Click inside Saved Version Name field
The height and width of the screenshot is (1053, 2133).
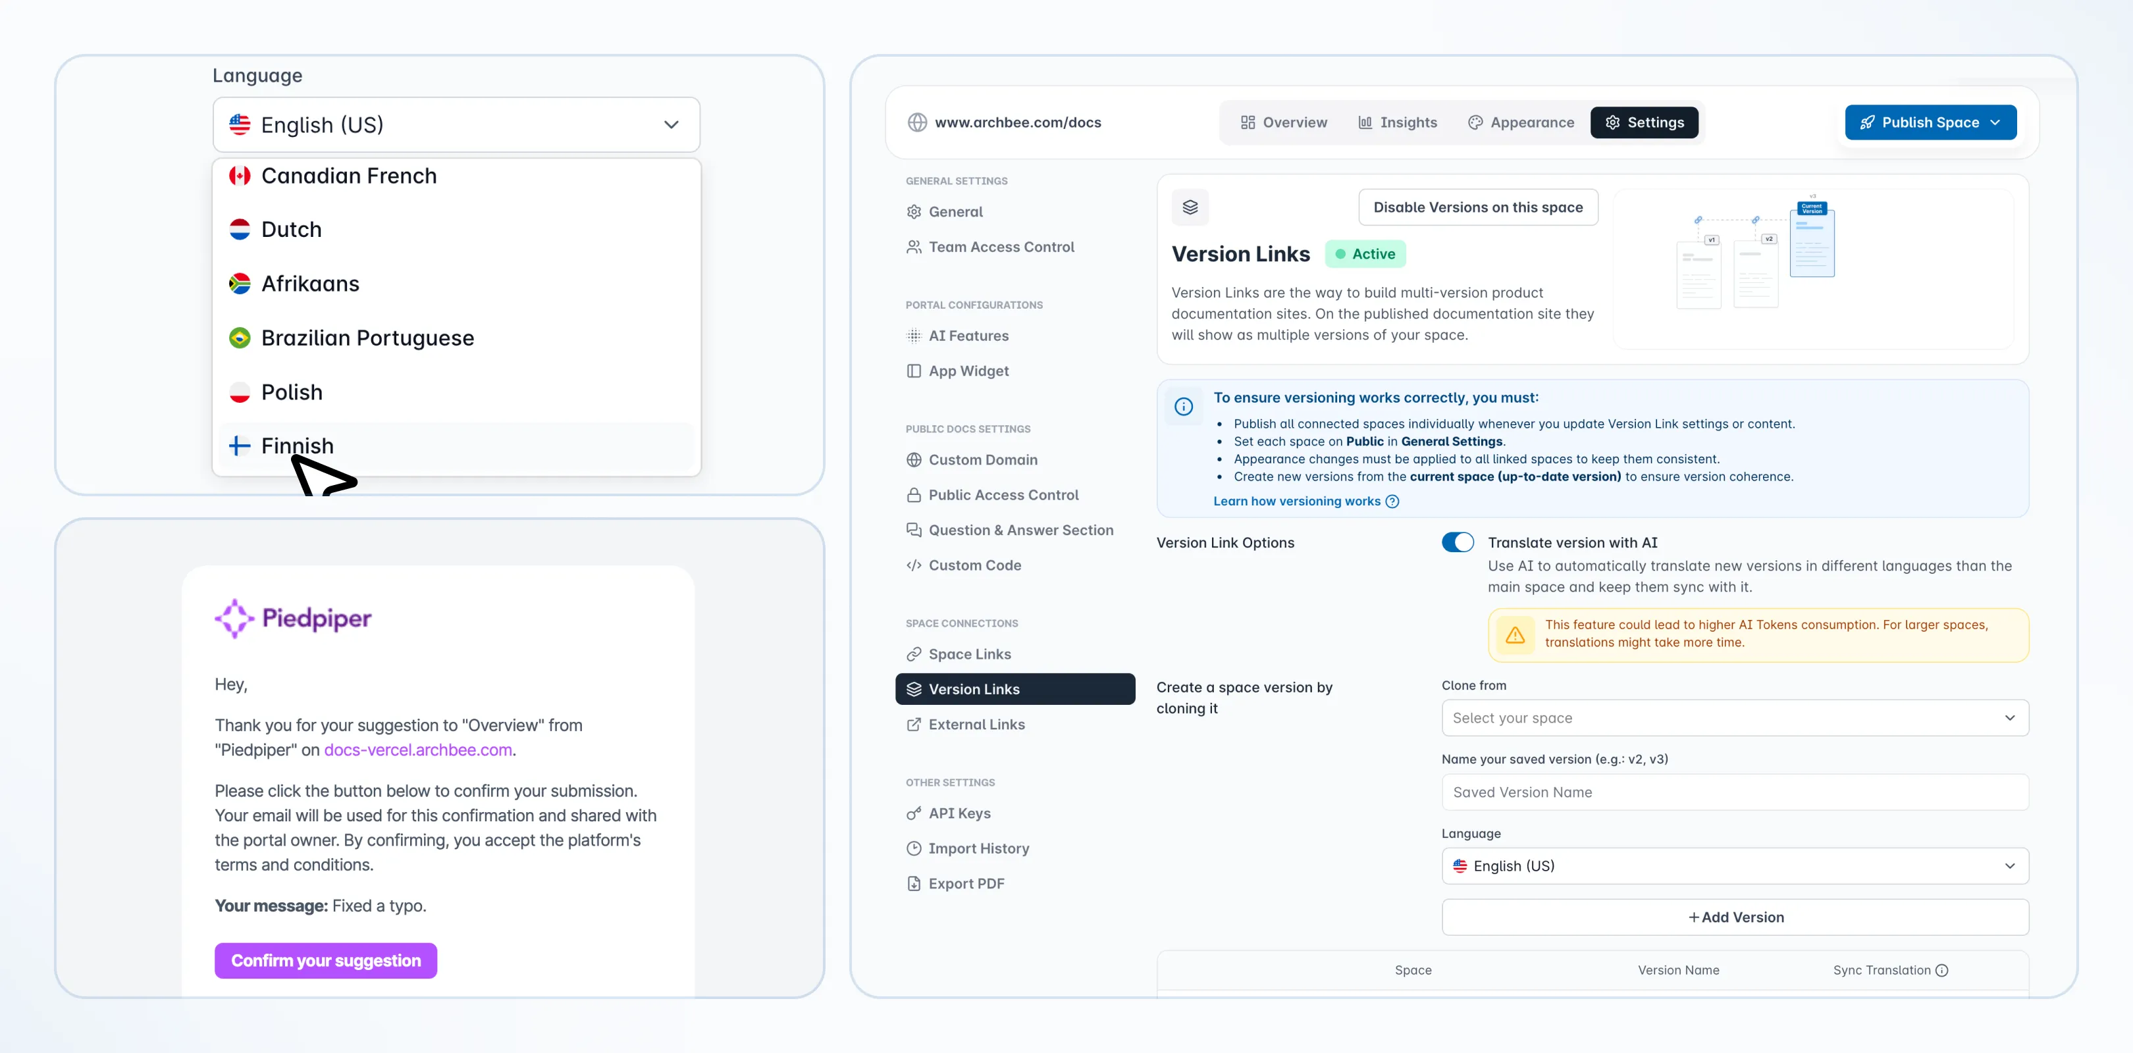click(1735, 792)
